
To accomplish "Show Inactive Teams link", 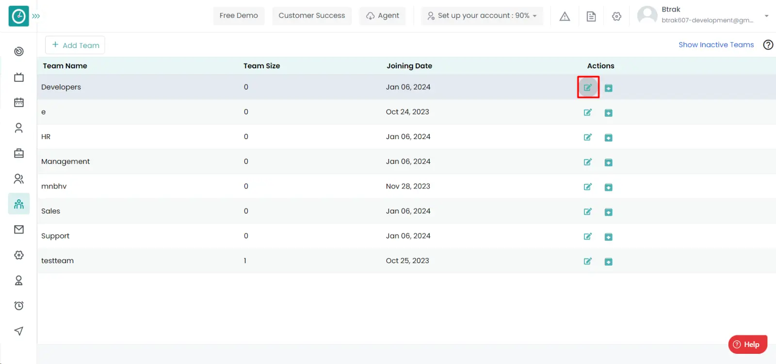I will coord(716,45).
